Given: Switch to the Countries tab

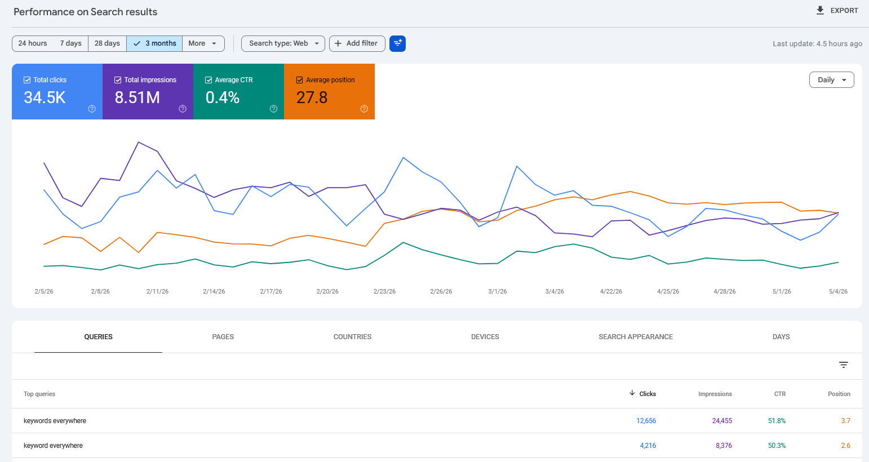Looking at the screenshot, I should (353, 337).
